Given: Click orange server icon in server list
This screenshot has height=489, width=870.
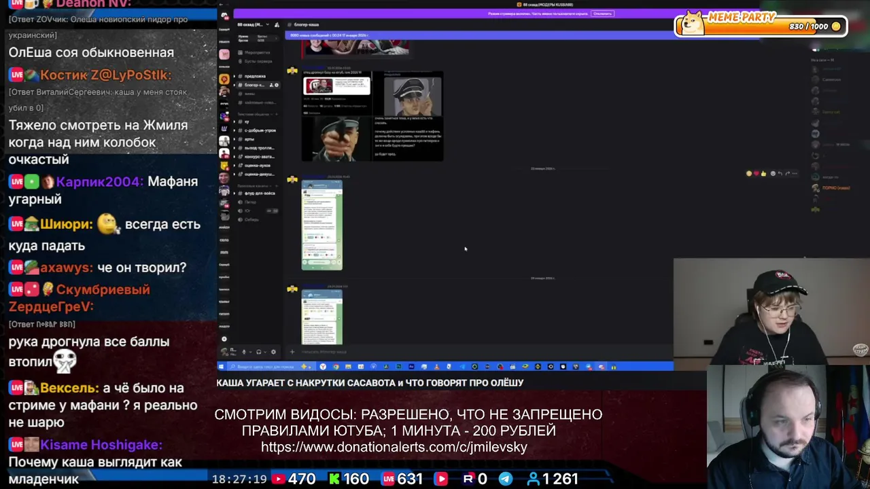Looking at the screenshot, I should click(224, 79).
